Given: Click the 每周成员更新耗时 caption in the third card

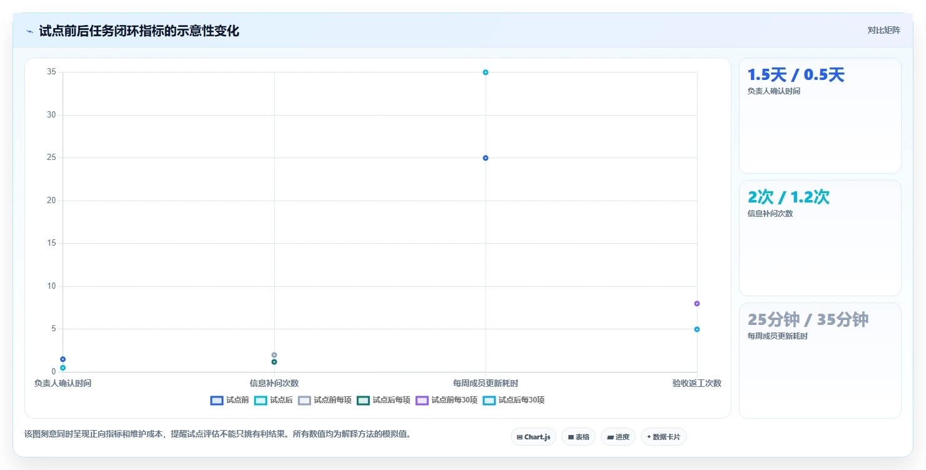Looking at the screenshot, I should point(777,336).
